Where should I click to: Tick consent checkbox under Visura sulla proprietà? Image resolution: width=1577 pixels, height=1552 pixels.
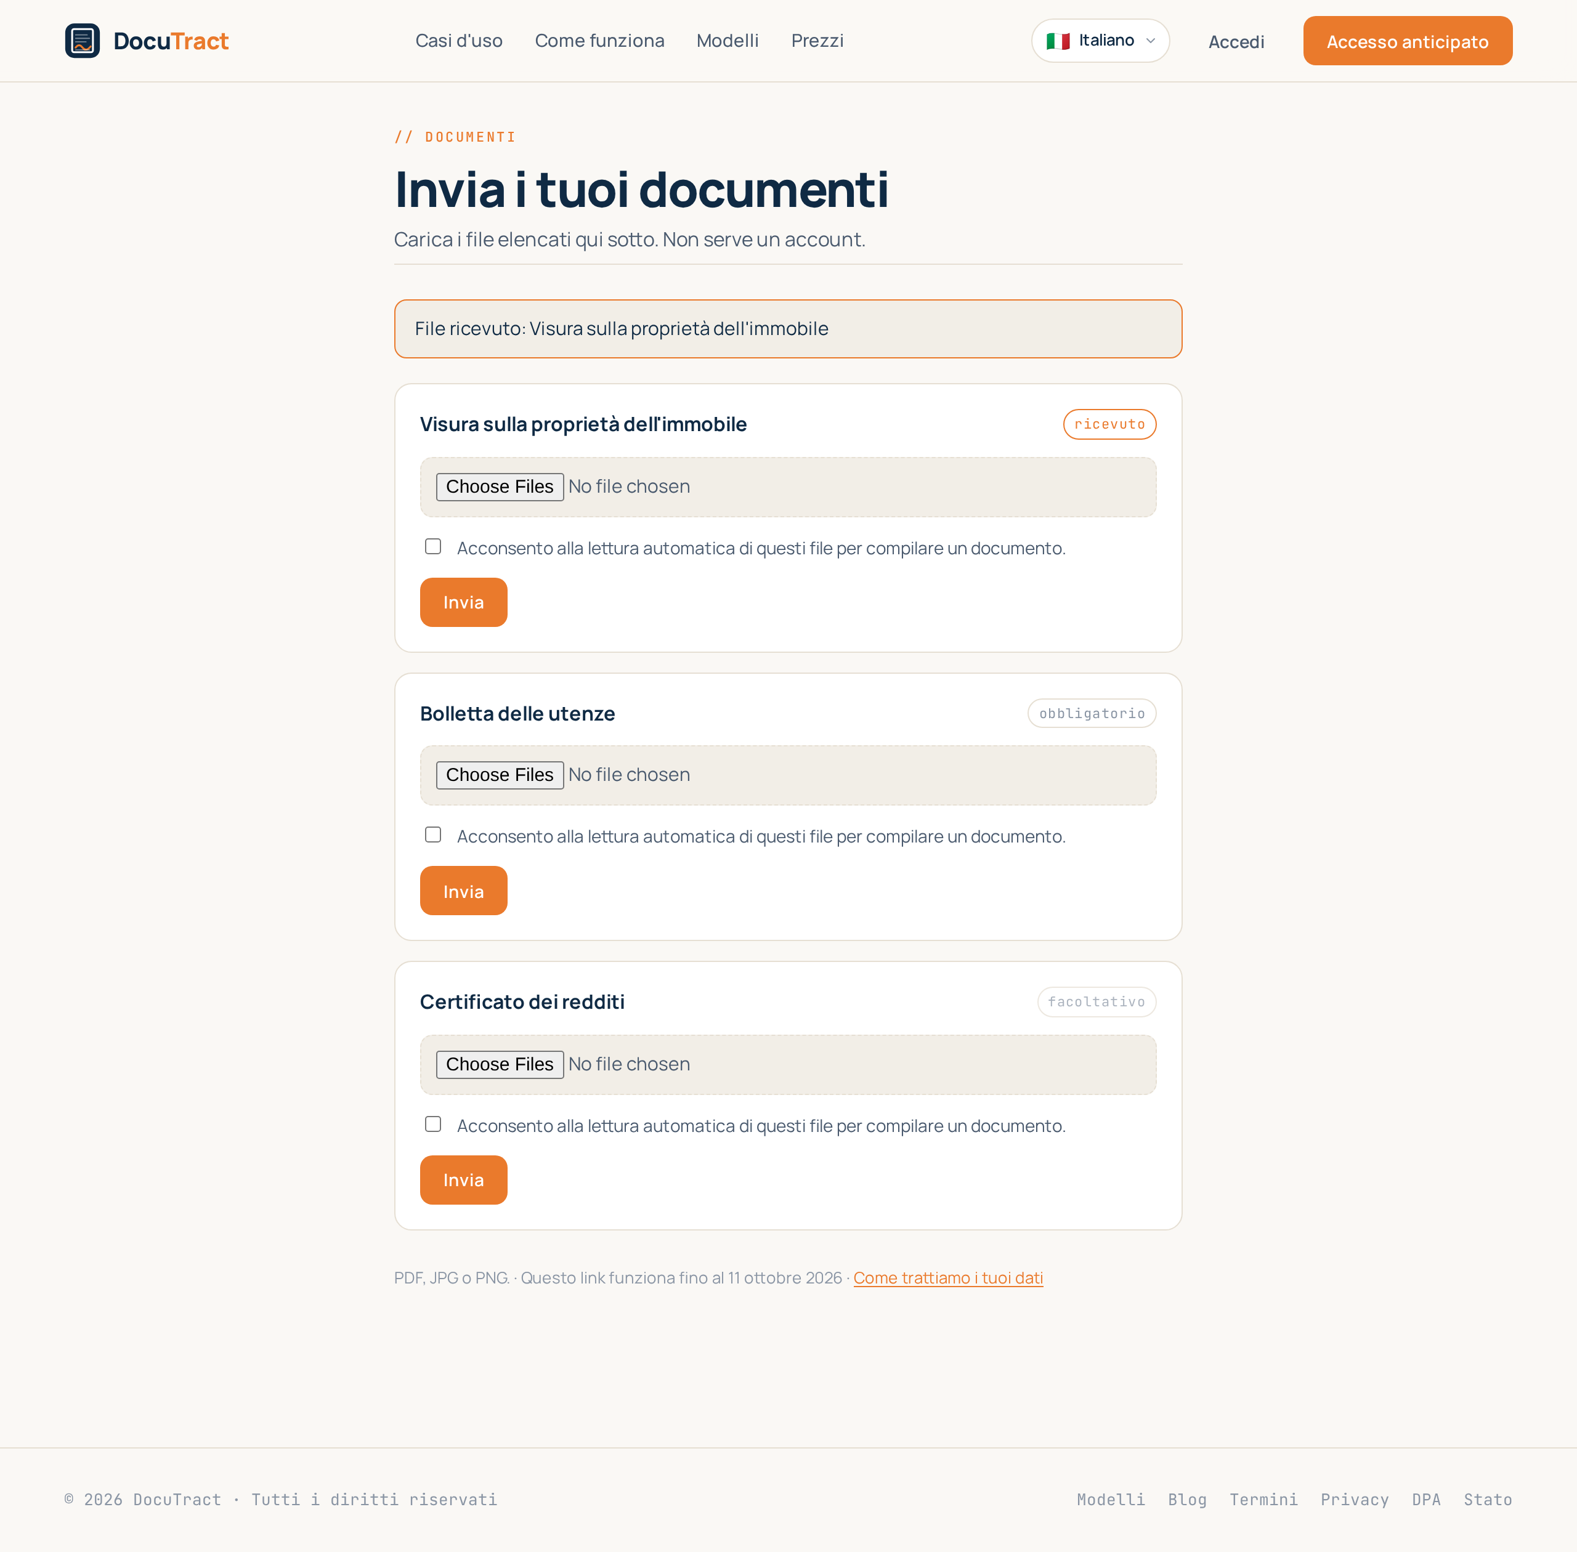pyautogui.click(x=433, y=546)
